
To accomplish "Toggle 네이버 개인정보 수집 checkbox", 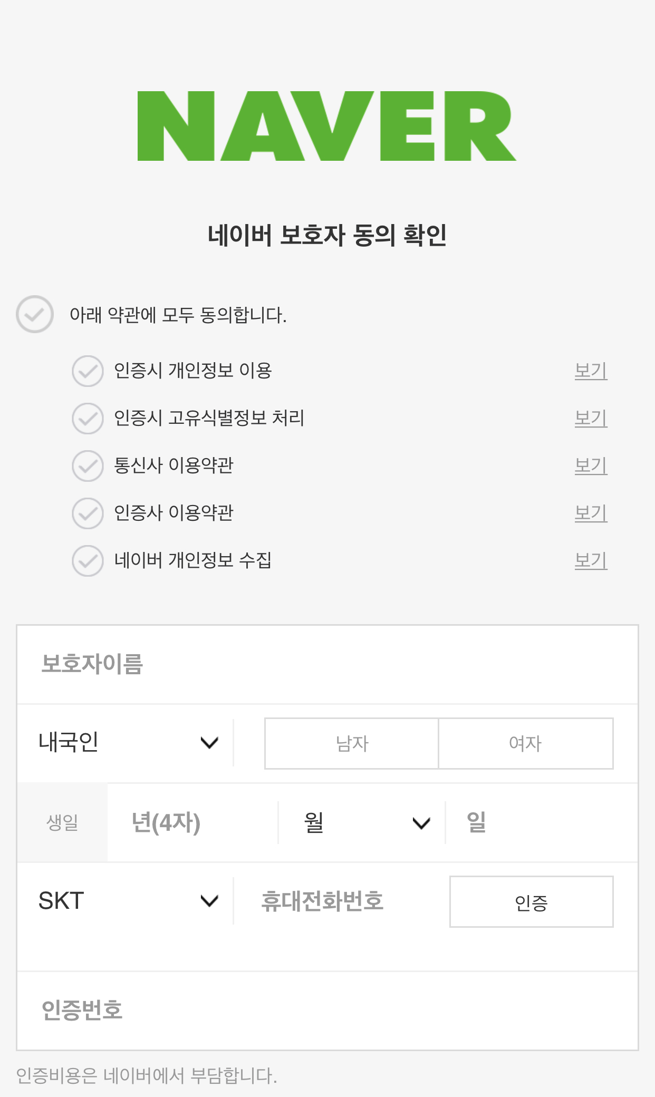I will click(x=88, y=561).
